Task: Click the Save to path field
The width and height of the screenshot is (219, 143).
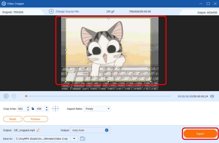Action: [43, 139]
